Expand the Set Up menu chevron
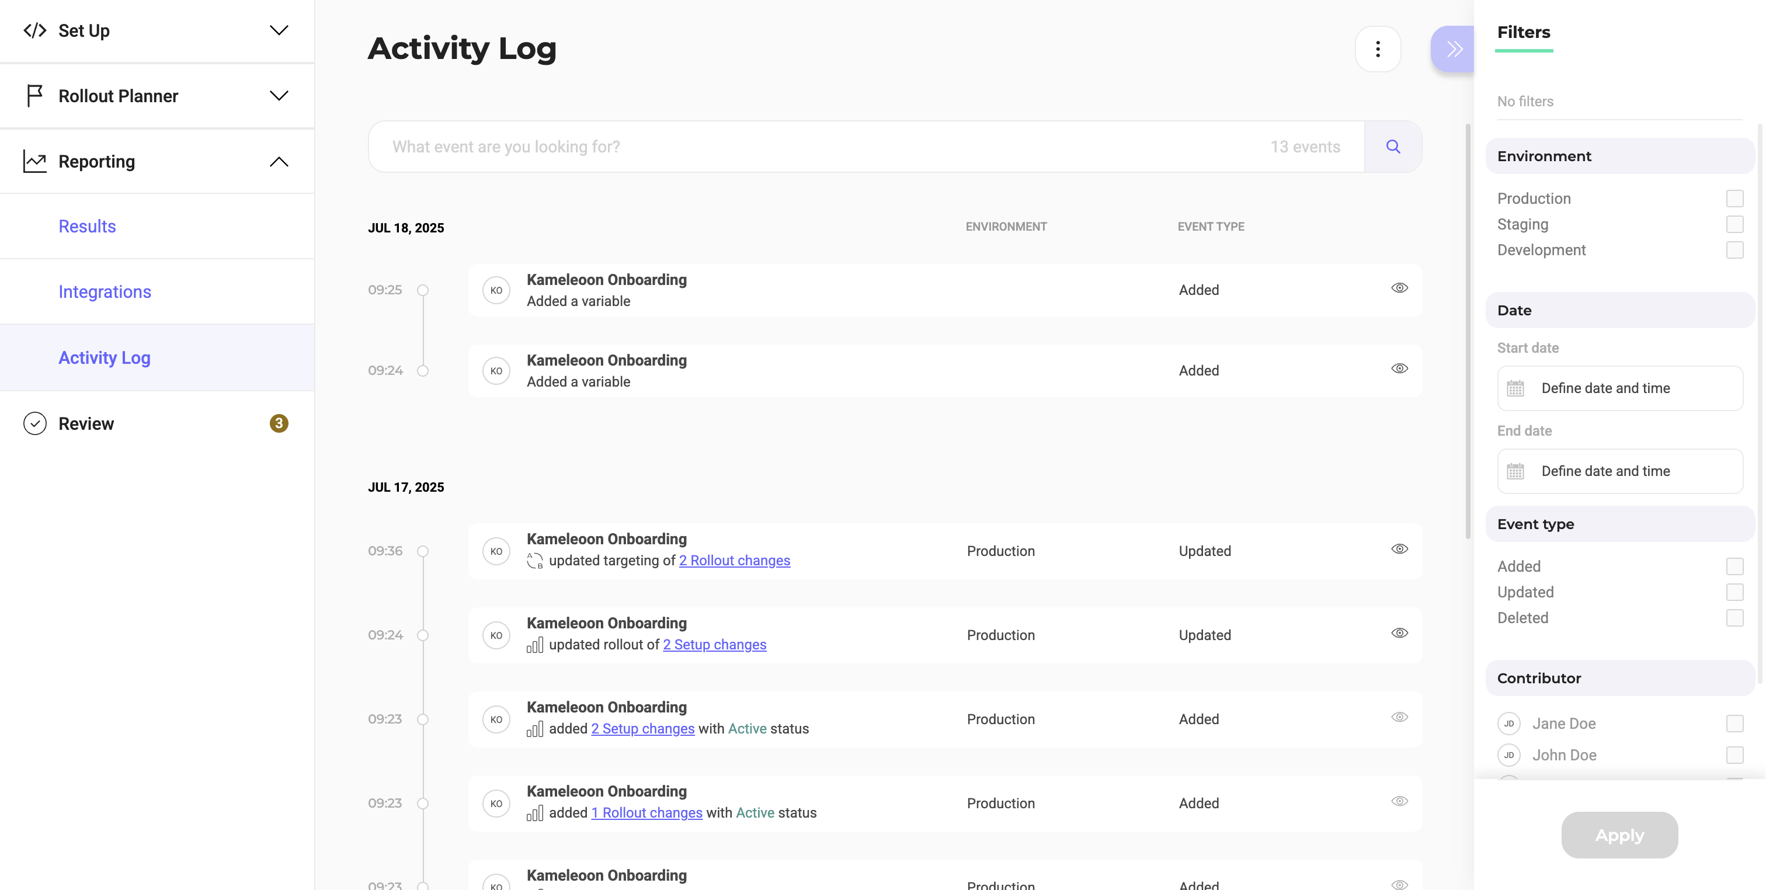The height and width of the screenshot is (890, 1766). pos(279,30)
